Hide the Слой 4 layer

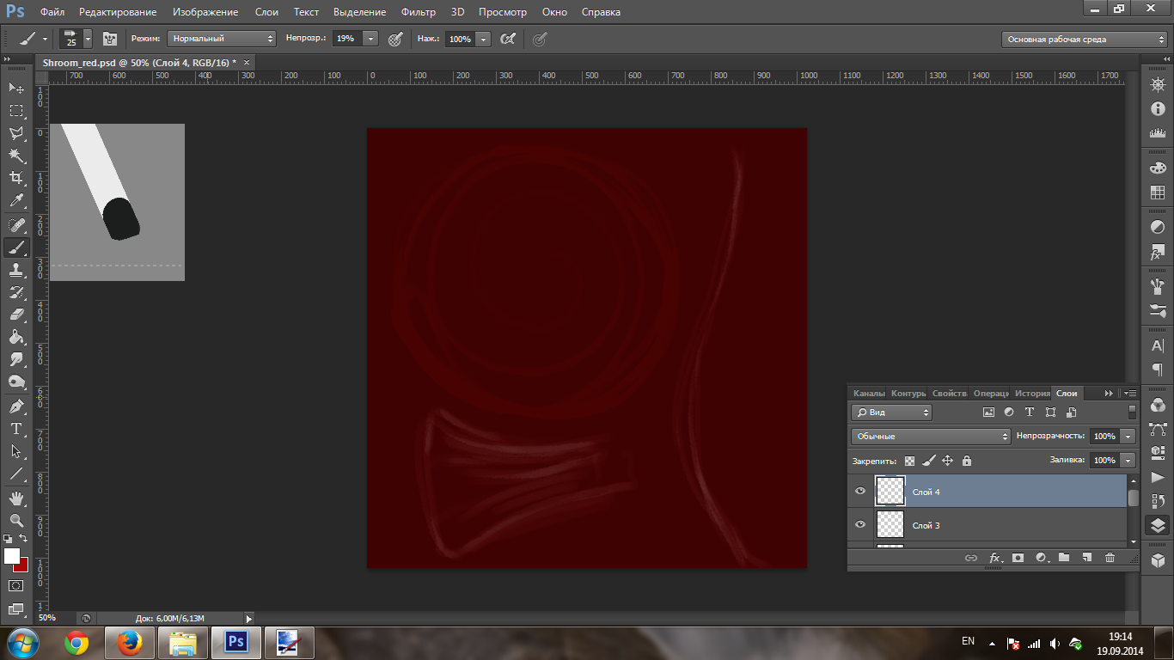860,492
